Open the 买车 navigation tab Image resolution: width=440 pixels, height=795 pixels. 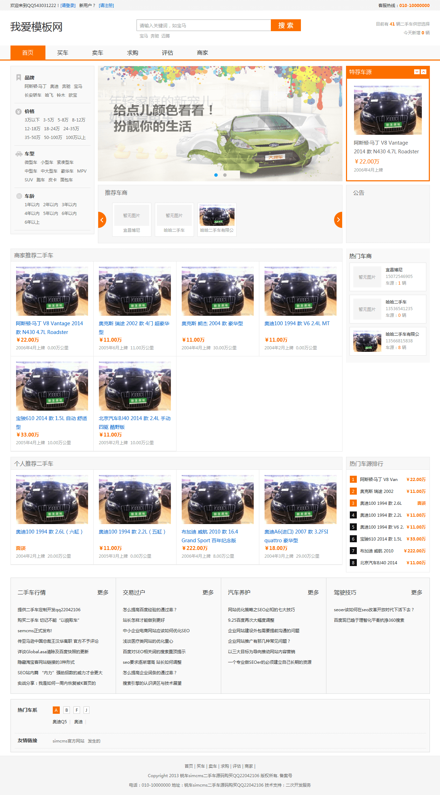(63, 53)
